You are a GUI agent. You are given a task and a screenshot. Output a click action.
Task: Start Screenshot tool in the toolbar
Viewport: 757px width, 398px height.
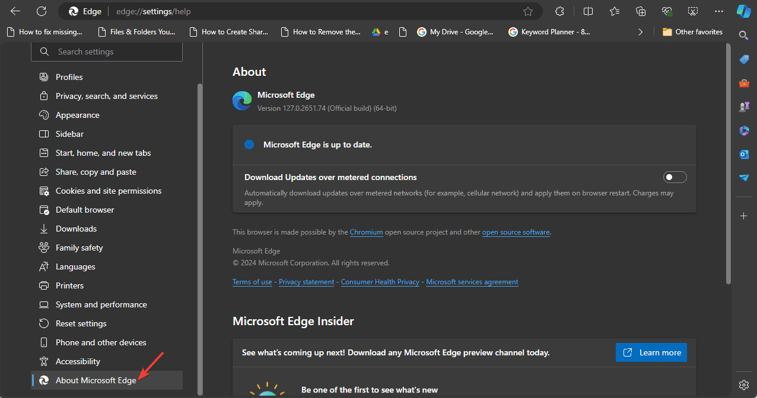[x=693, y=11]
